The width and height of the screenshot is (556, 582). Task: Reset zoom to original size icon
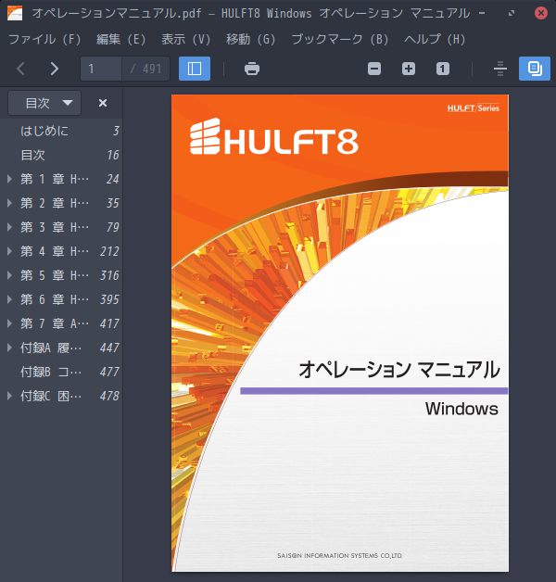[442, 69]
